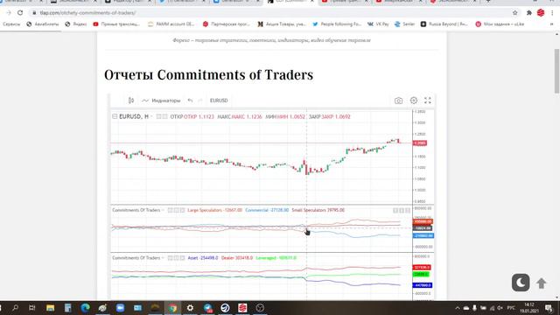
Task: Click Leveraged value in second indicator legend
Action: point(276,258)
